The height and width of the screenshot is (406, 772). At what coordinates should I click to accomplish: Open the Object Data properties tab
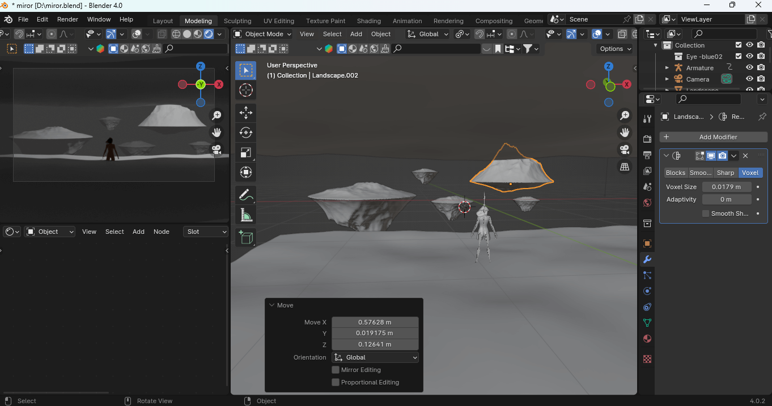(x=647, y=323)
